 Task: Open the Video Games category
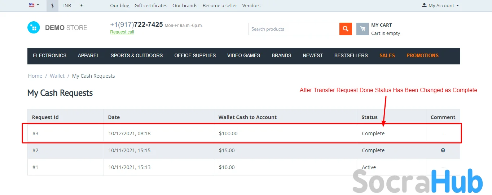coord(243,56)
